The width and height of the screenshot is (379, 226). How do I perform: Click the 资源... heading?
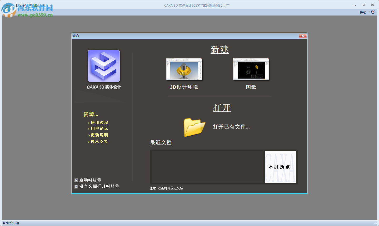pos(91,114)
